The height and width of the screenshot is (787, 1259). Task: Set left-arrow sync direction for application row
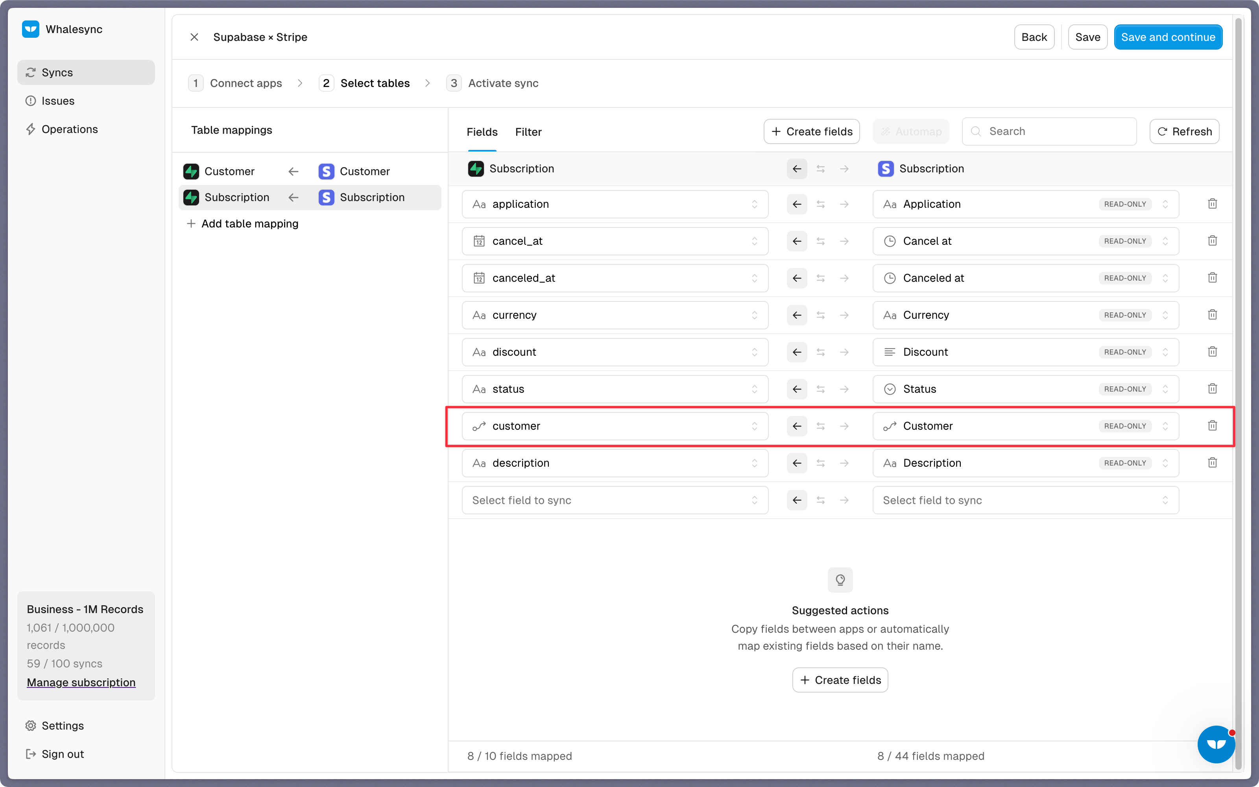(x=796, y=204)
